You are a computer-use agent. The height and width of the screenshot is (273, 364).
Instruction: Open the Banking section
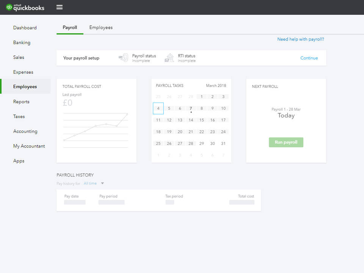[x=22, y=42]
